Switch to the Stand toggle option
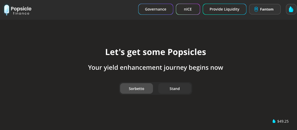 175,89
